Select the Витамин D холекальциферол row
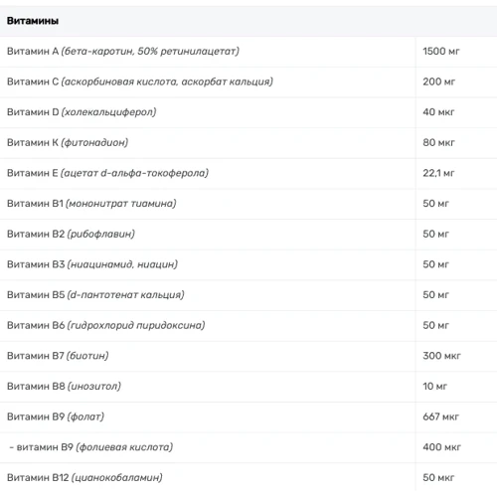This screenshot has height=497, width=497. 248,112
